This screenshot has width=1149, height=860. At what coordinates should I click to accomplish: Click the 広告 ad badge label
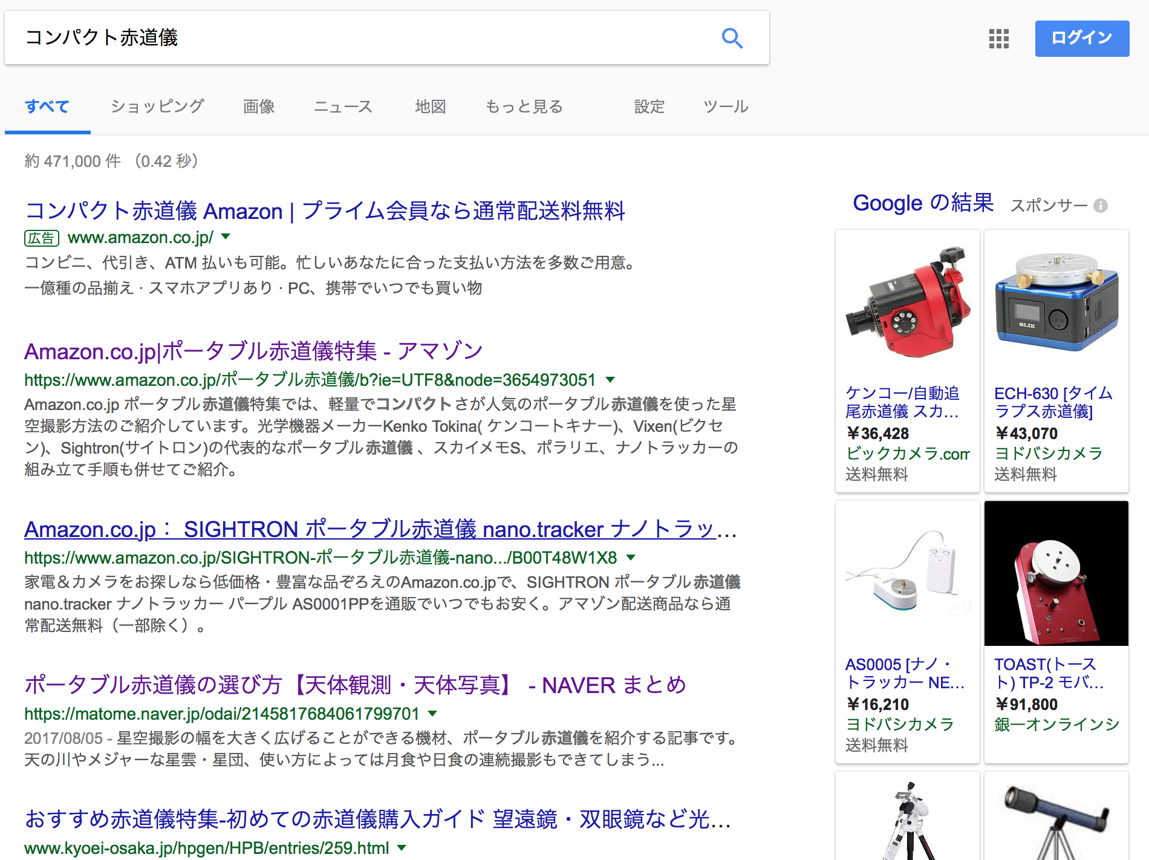(x=41, y=238)
